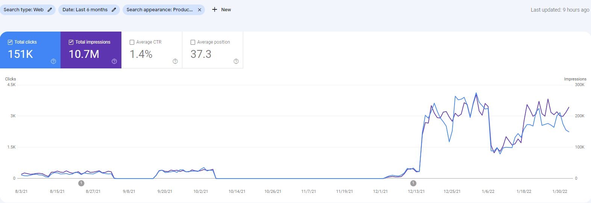Image resolution: width=591 pixels, height=203 pixels.
Task: Enable the Average CTR checkbox
Action: click(x=132, y=42)
